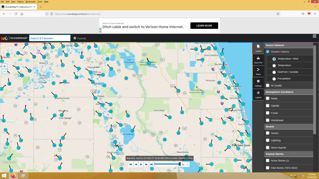Collapse the Atmospheric Conditions section
Screen dimensions: 319x179
(288, 92)
